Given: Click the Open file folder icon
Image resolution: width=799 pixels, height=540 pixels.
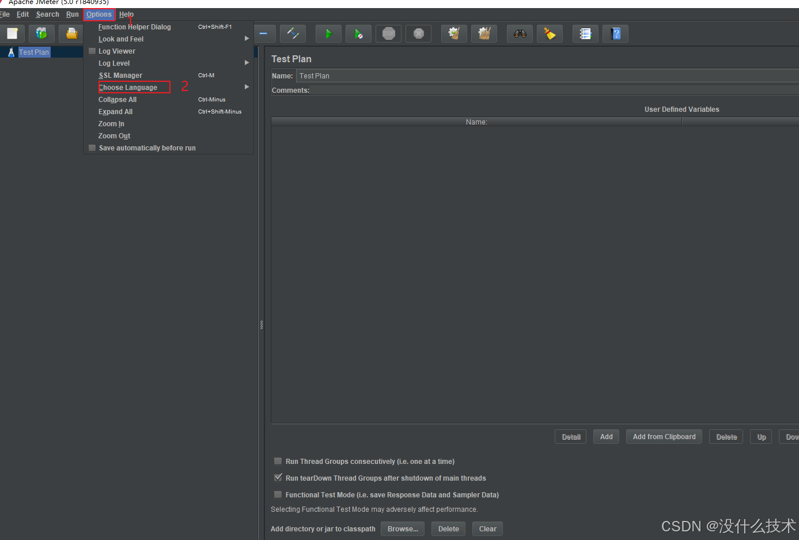Looking at the screenshot, I should coord(71,34).
